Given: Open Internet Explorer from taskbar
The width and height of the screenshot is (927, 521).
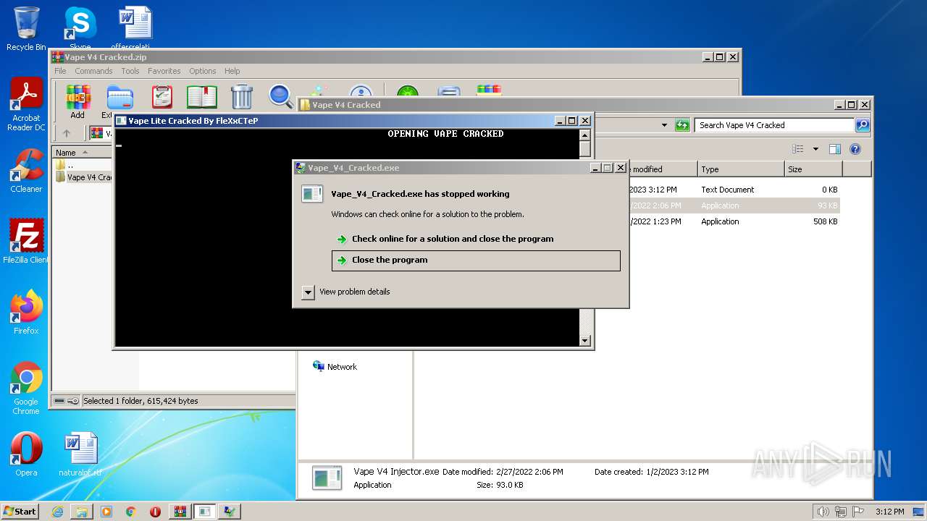Looking at the screenshot, I should [57, 512].
